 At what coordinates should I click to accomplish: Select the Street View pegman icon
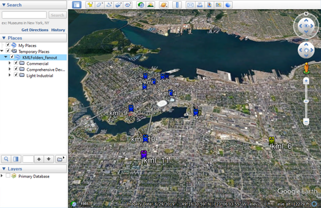(306, 68)
